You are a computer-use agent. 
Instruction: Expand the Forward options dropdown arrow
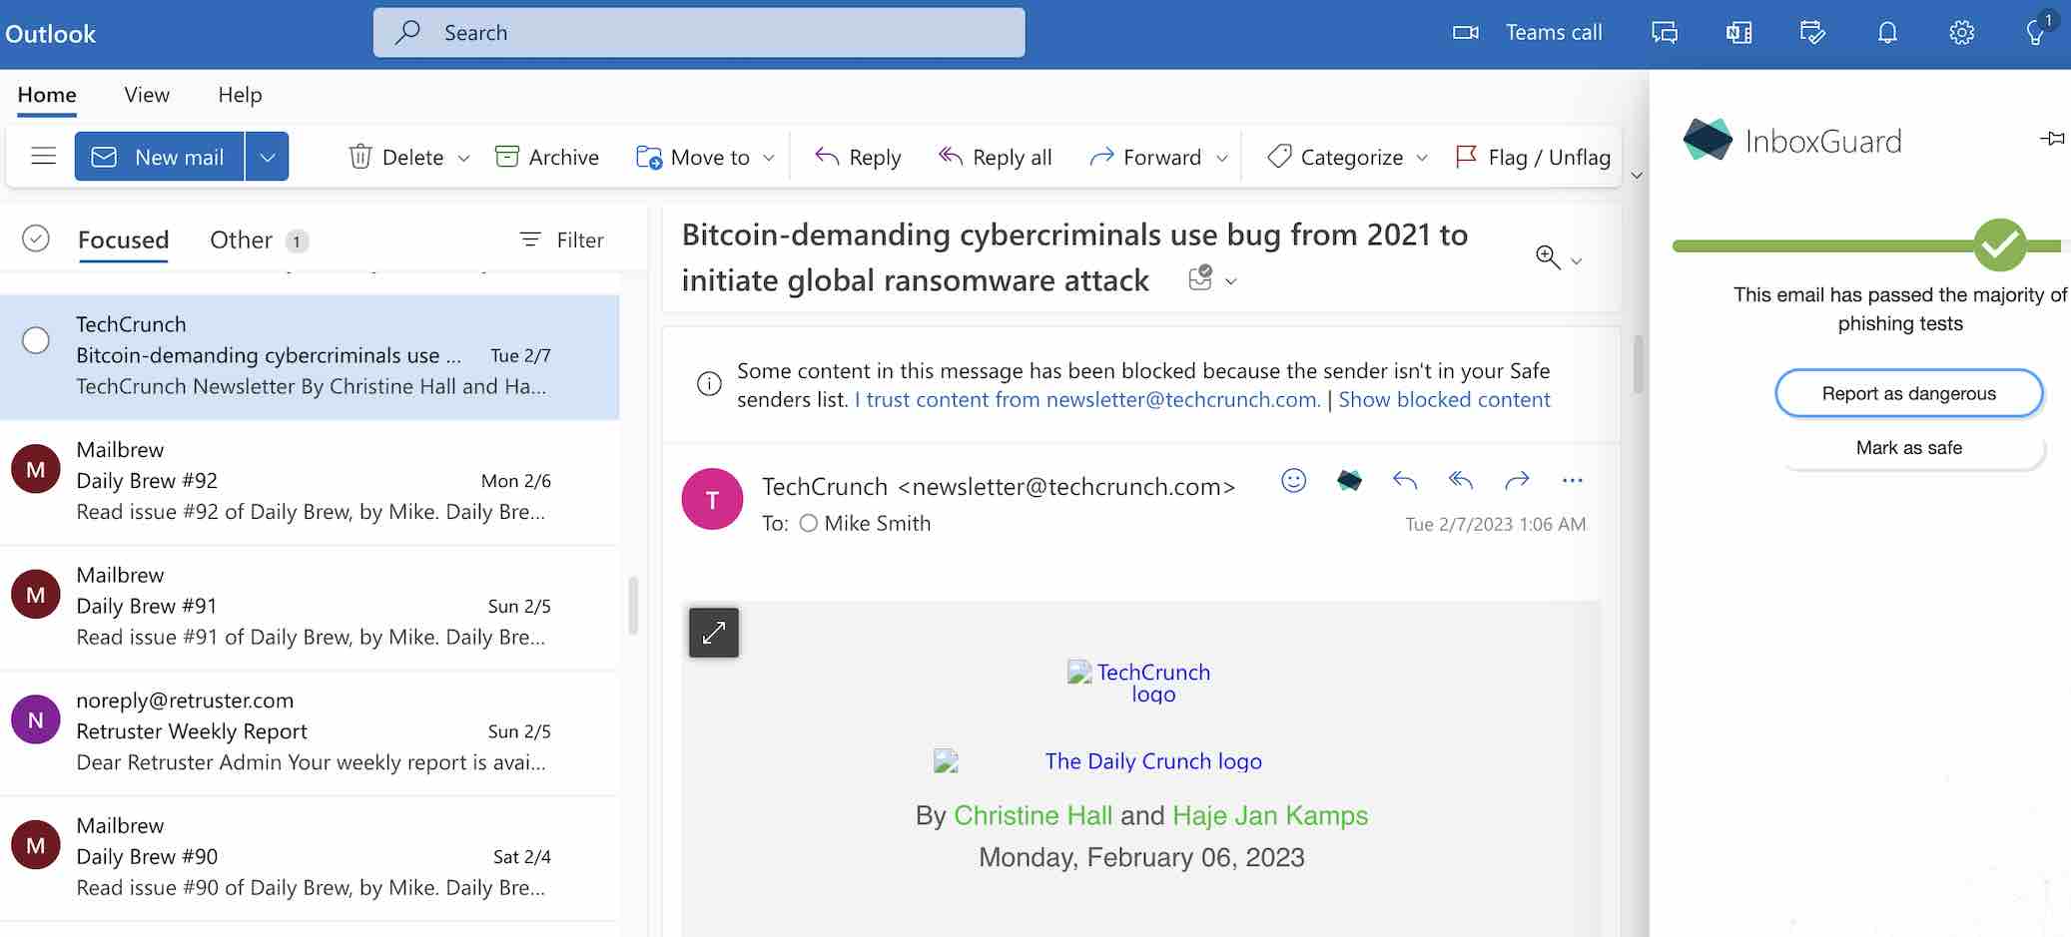pyautogui.click(x=1222, y=158)
